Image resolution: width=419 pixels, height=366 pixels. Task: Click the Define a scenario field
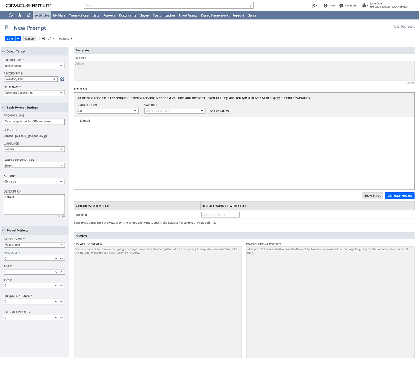point(220,215)
